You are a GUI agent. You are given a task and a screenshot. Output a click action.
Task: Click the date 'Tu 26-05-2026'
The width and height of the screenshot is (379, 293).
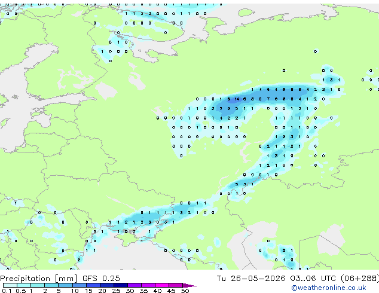tap(251, 279)
